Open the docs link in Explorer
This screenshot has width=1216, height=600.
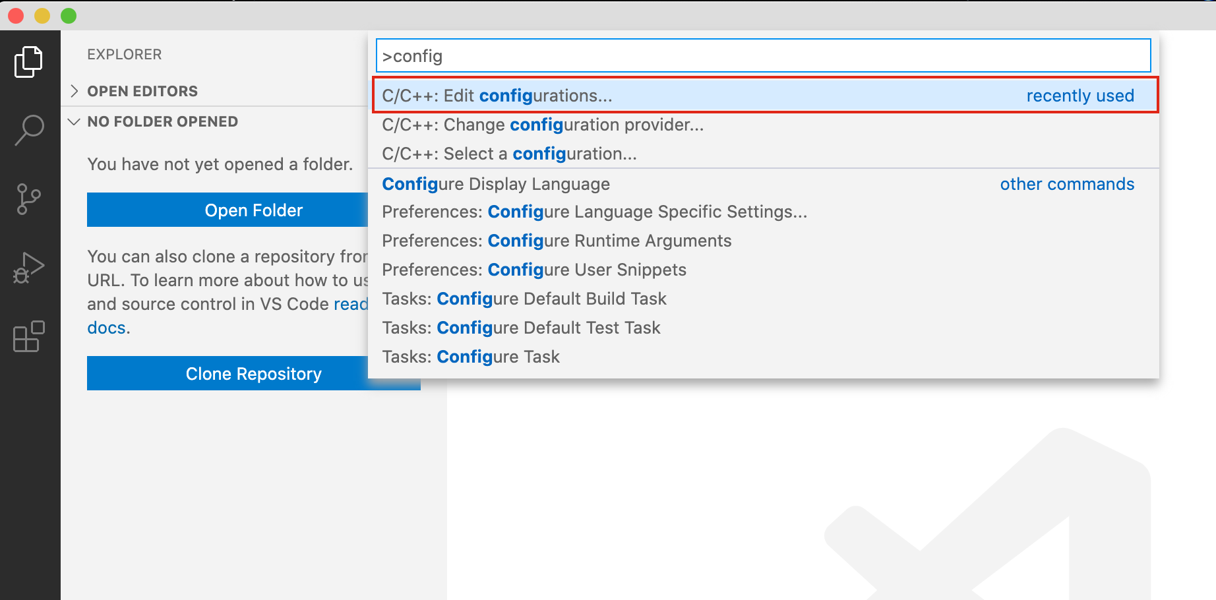coord(106,328)
